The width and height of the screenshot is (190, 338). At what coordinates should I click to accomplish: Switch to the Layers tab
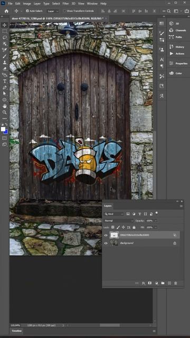pyautogui.click(x=108, y=206)
